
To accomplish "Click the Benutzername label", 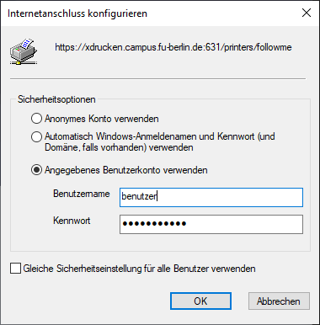I will (x=82, y=194).
